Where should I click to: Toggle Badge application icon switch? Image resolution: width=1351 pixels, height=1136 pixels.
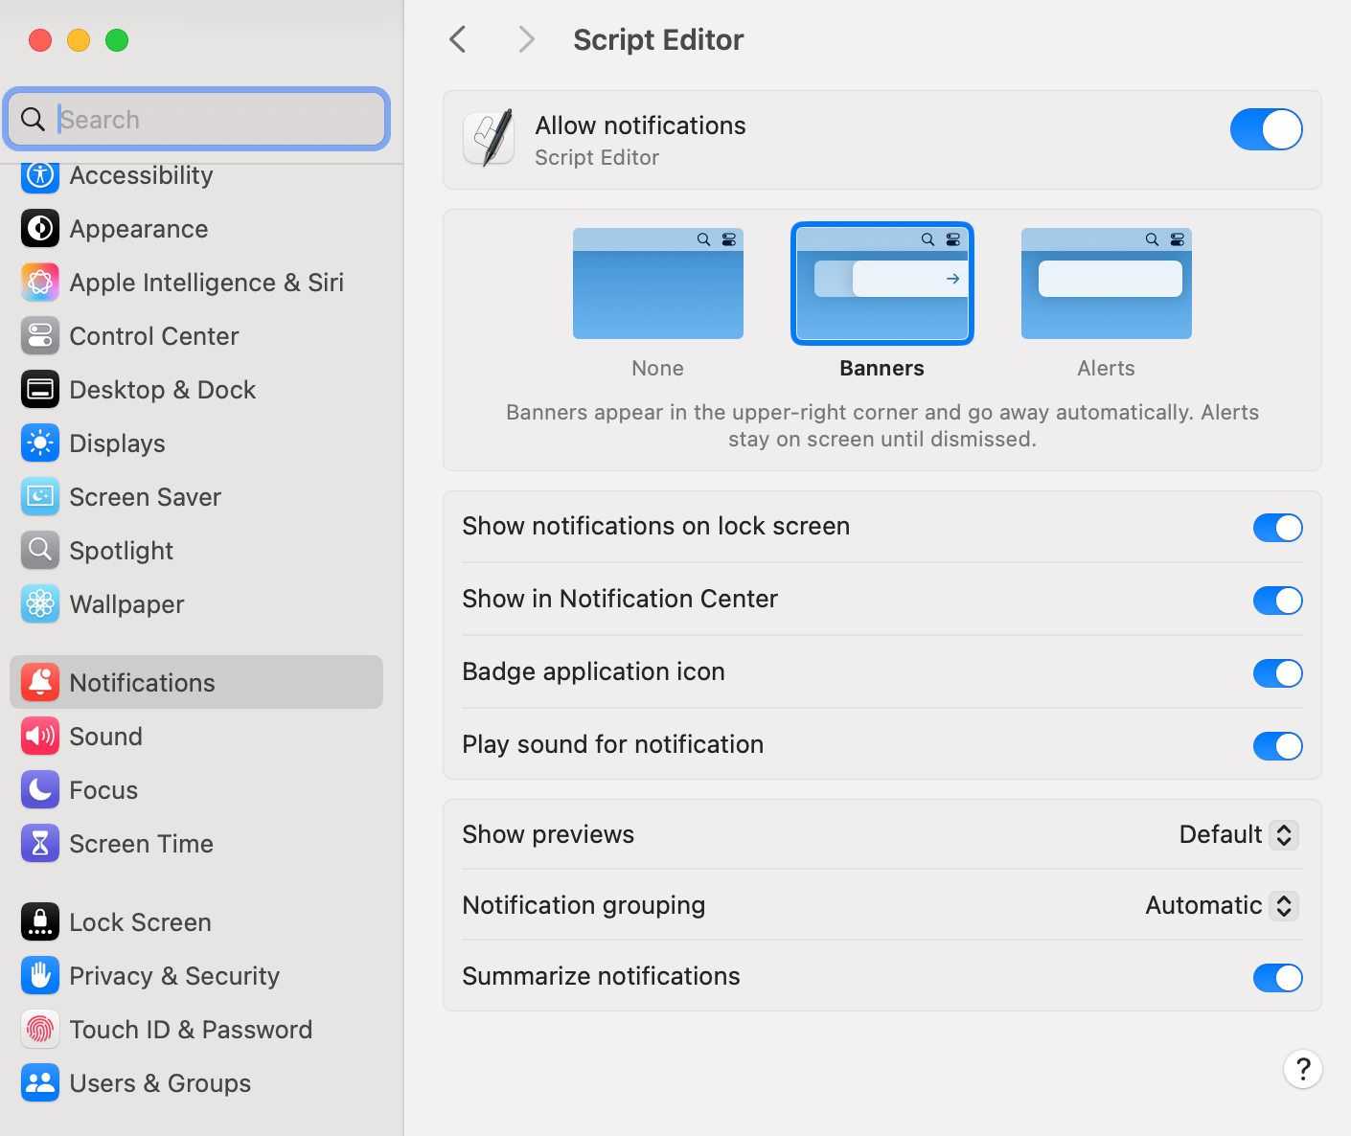coord(1278,673)
